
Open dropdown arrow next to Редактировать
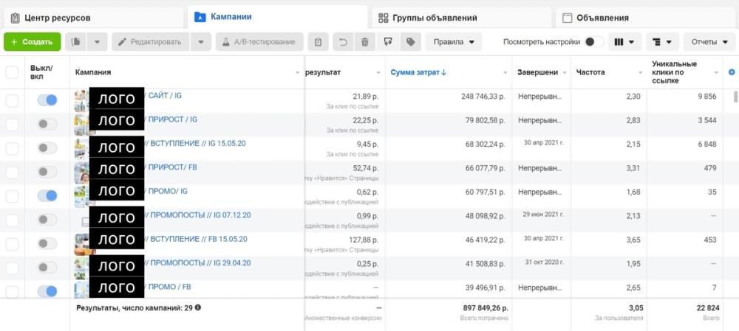point(201,42)
